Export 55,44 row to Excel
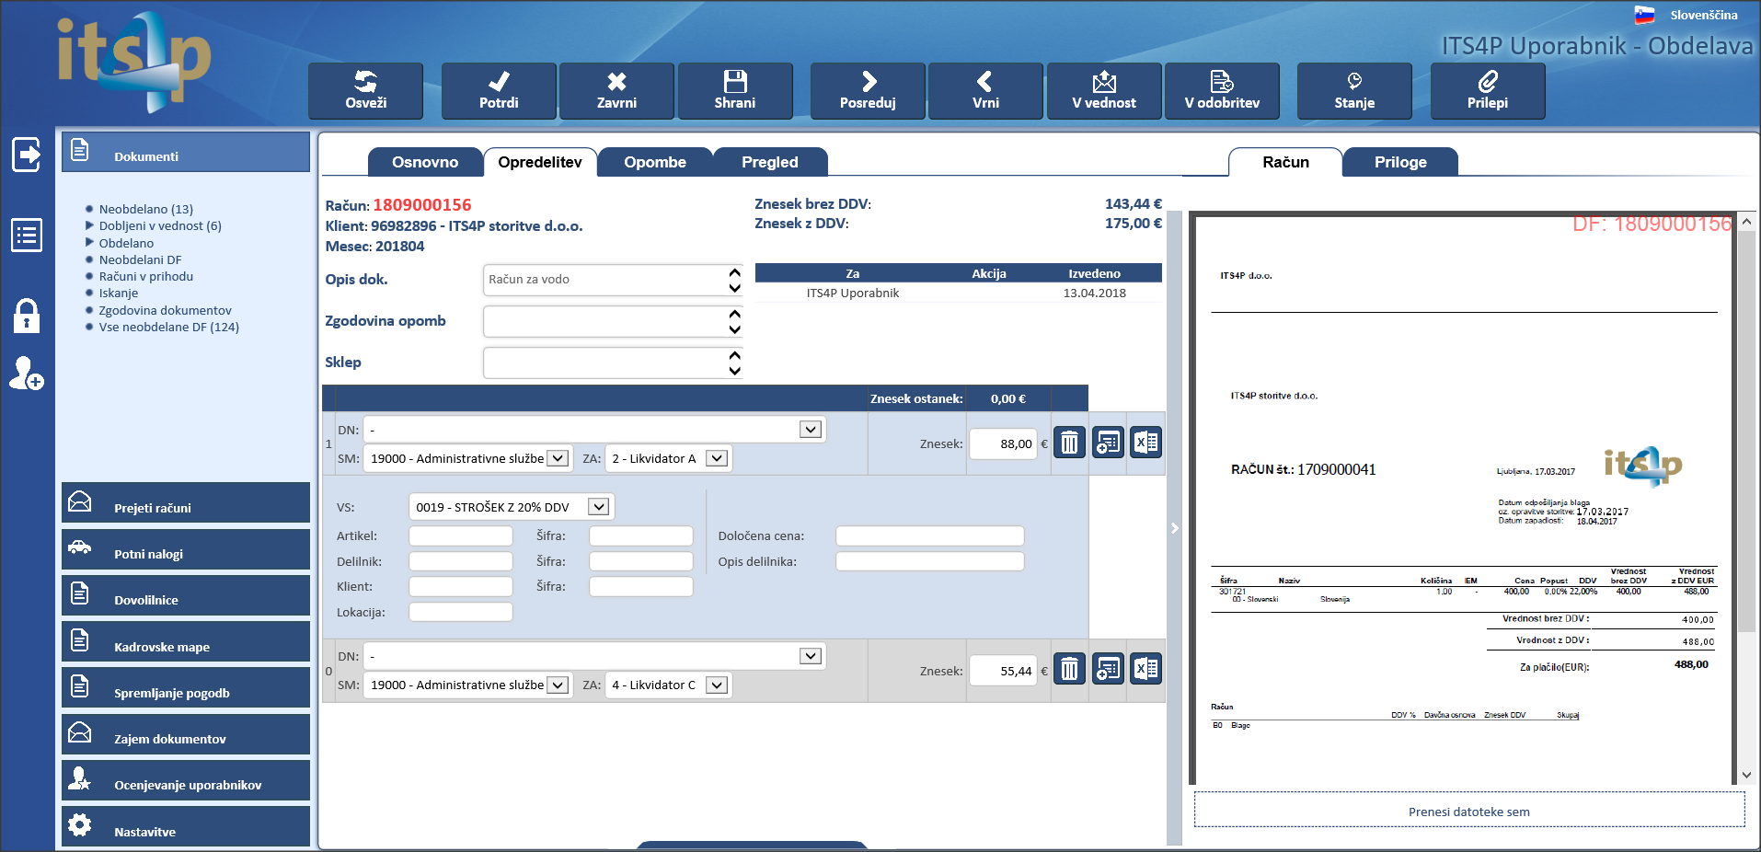The image size is (1761, 852). pyautogui.click(x=1146, y=669)
